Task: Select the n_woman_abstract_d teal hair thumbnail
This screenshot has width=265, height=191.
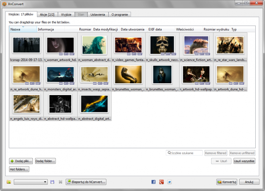Action: (x=94, y=45)
